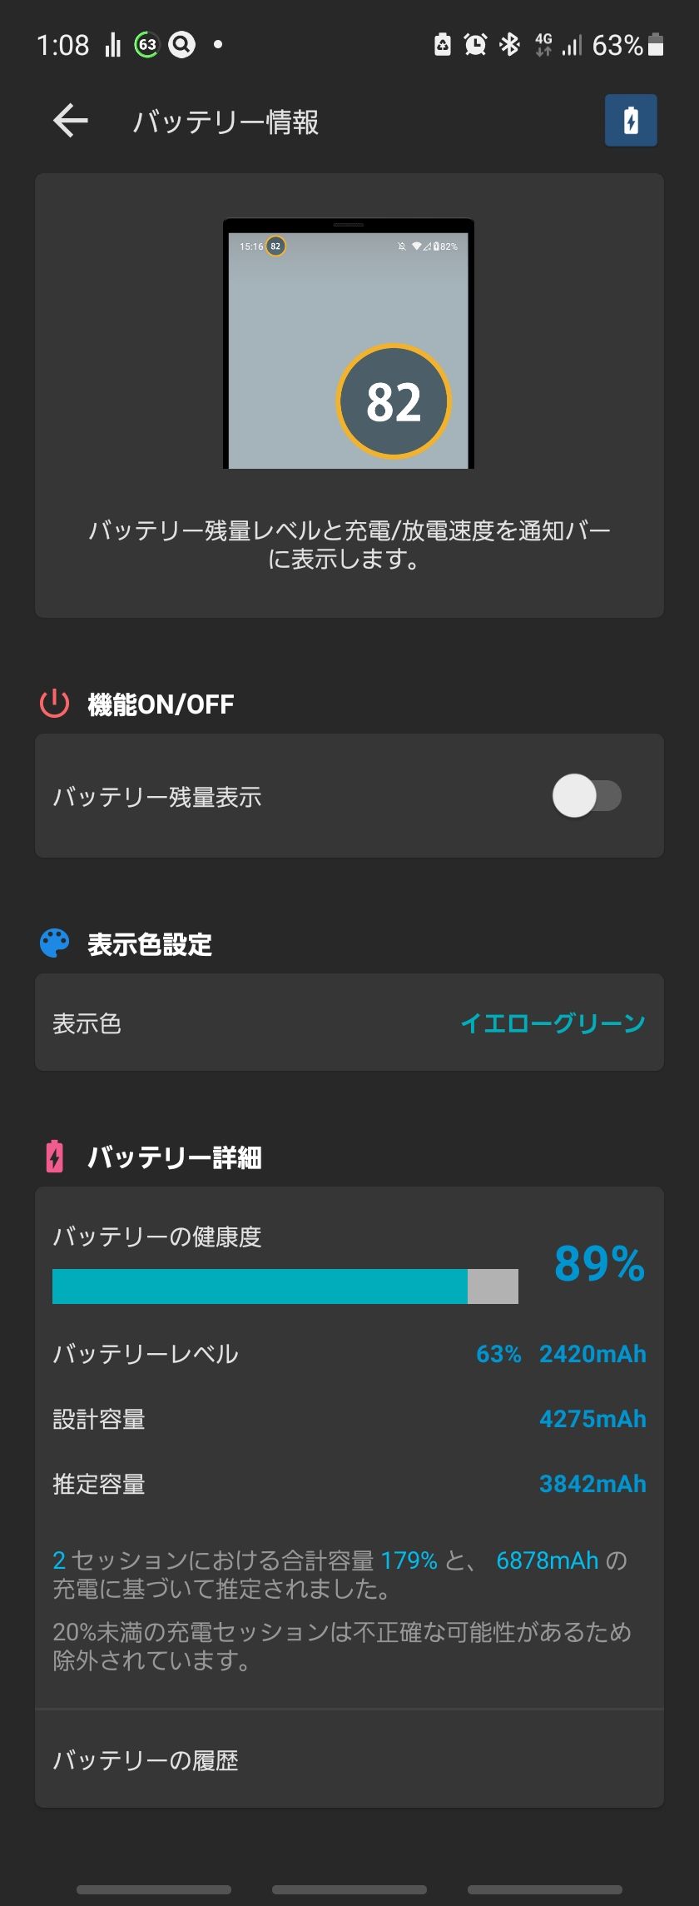The image size is (699, 1906).
Task: Click the power icon beside 機能ON/OFF heading
Action: click(53, 703)
